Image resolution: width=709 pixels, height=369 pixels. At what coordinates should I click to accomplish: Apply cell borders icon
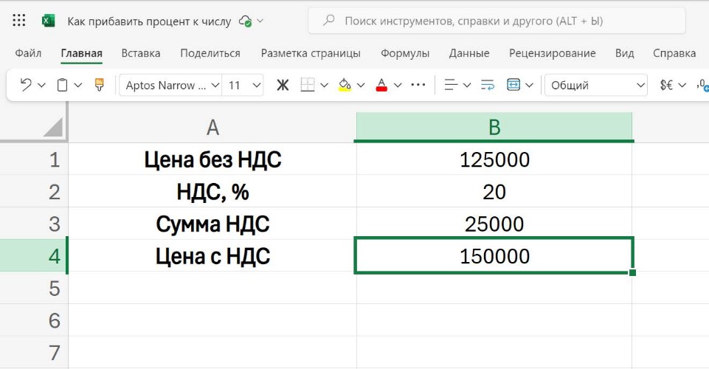[x=308, y=86]
